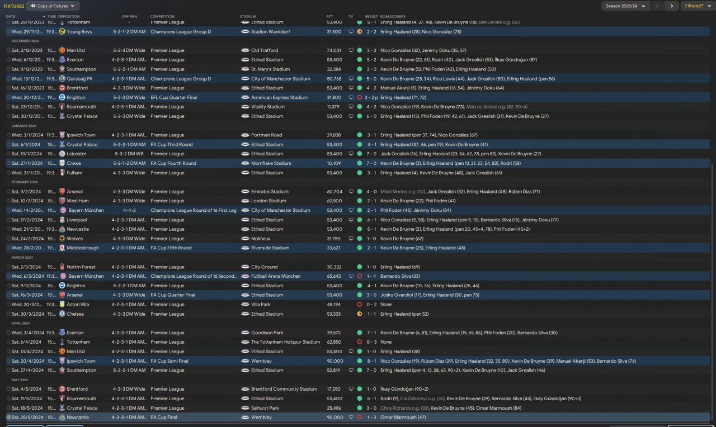Go to the next season with the right arrow

tap(672, 6)
